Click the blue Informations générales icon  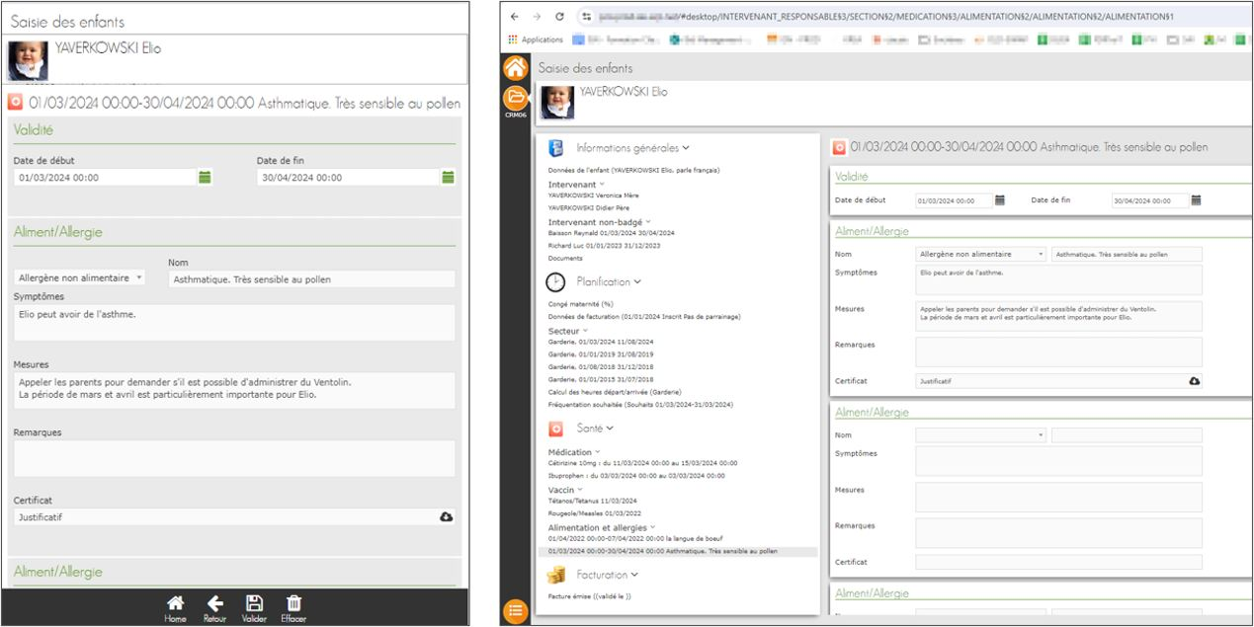(555, 148)
